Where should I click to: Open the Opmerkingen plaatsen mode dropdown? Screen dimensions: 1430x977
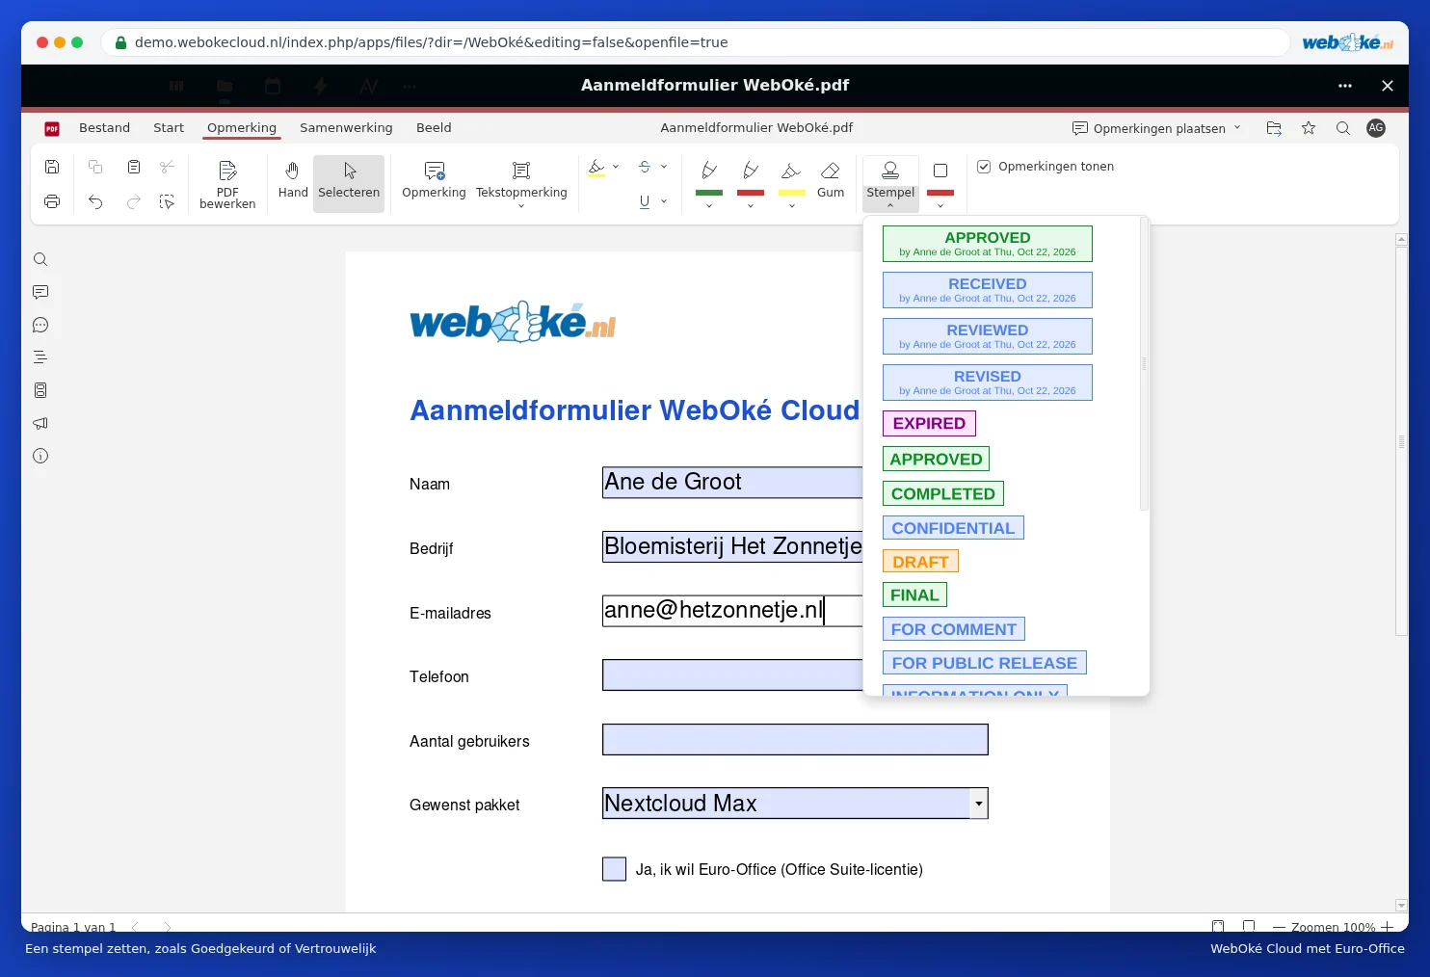[1156, 128]
